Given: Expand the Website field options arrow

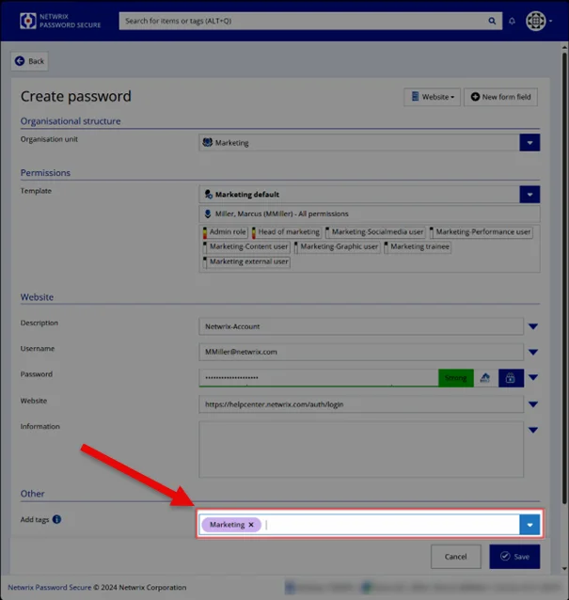Looking at the screenshot, I should 533,404.
